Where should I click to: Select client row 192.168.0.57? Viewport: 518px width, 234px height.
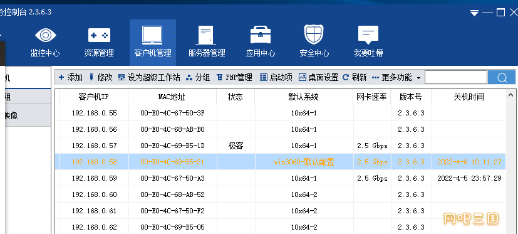point(280,146)
